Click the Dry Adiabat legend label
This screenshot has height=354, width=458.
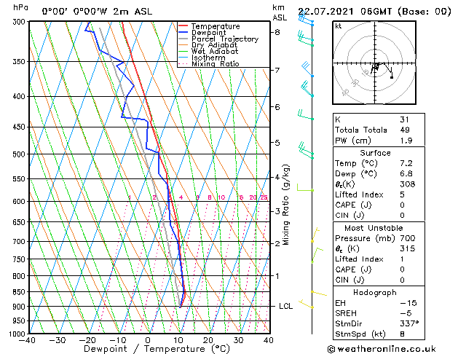click(x=214, y=45)
